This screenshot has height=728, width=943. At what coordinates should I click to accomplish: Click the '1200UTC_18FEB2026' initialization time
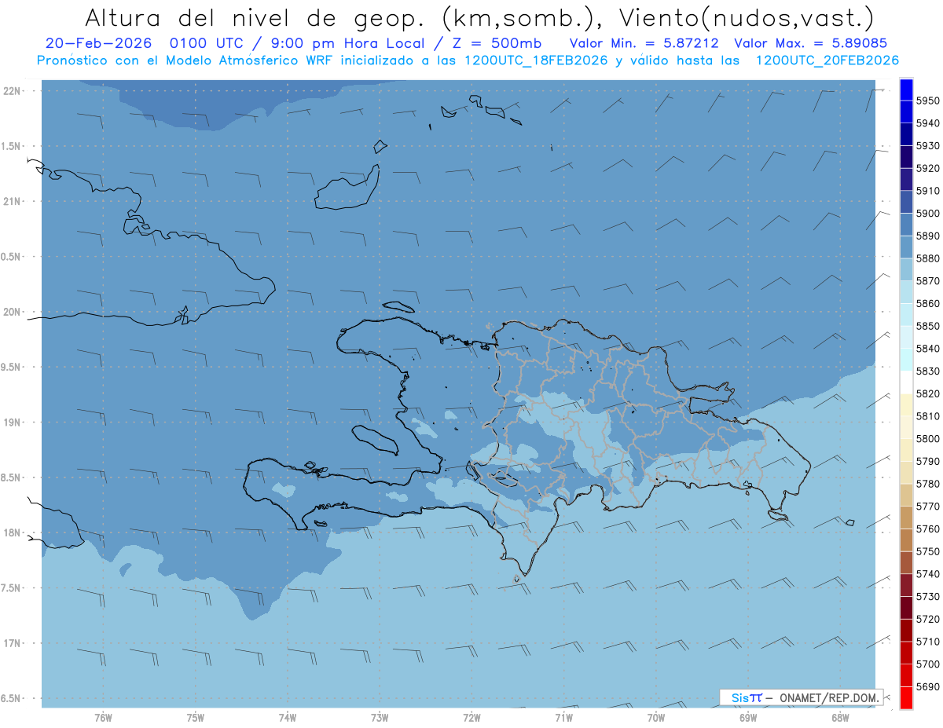[x=538, y=60]
